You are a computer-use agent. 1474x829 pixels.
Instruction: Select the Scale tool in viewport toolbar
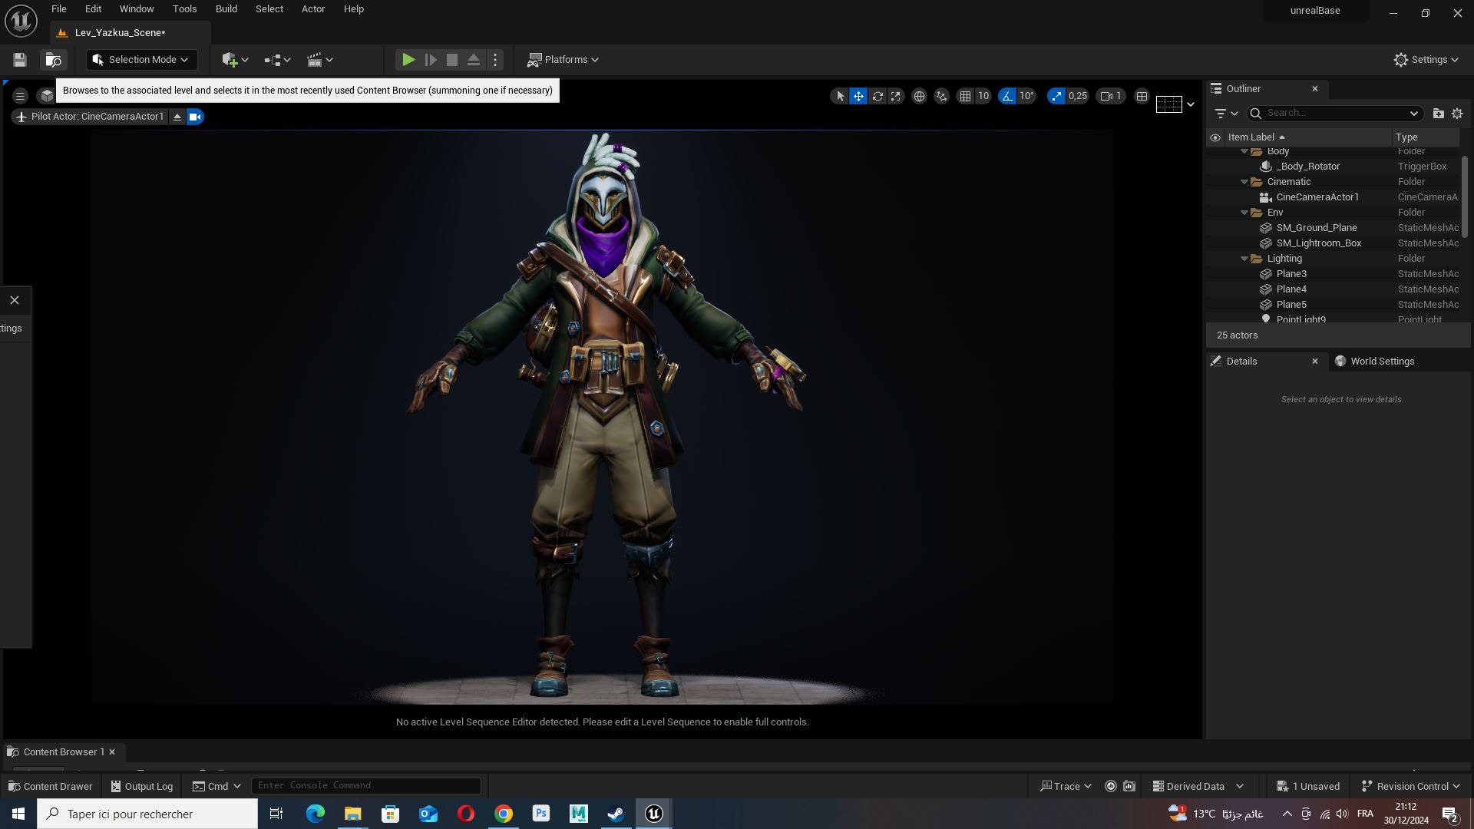(x=896, y=96)
